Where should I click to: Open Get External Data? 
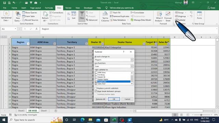click(x=6, y=16)
